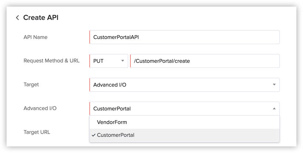Expand the Target field dropdown arrow
Screen dimensions: 303x153
coord(274,85)
